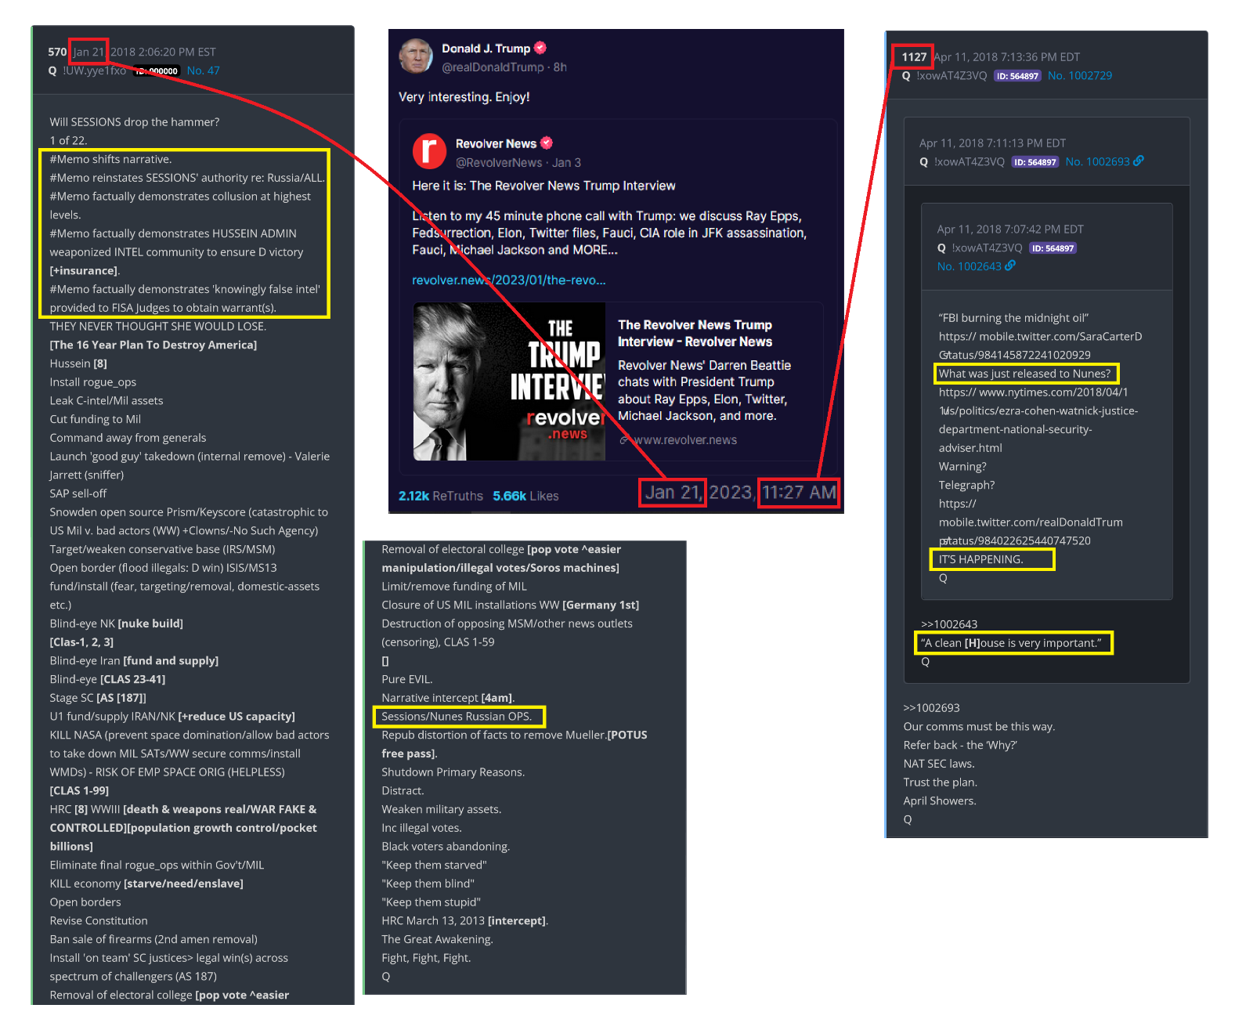Click Revolver News verified badge

[x=547, y=143]
